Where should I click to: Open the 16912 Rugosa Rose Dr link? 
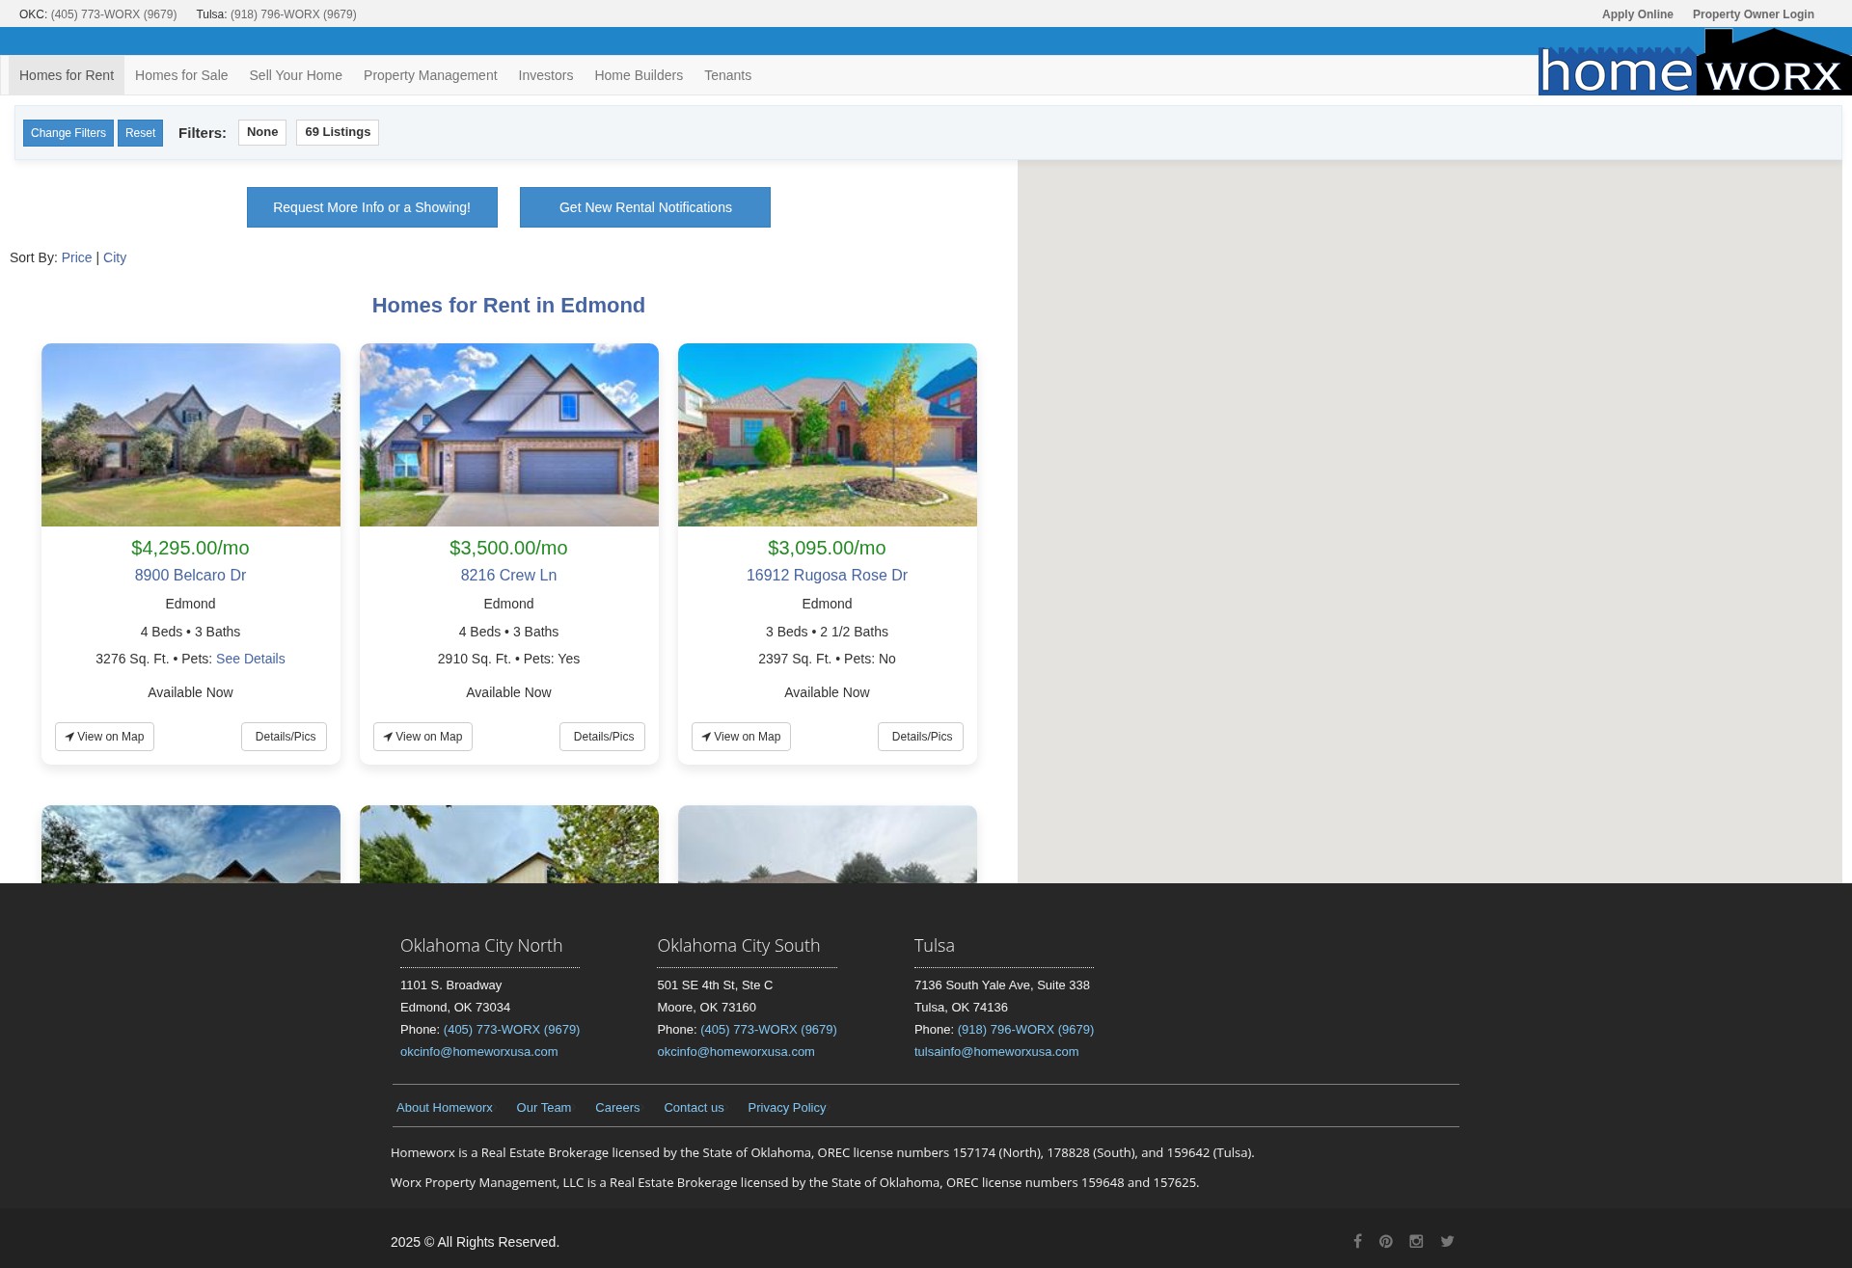[x=827, y=575]
